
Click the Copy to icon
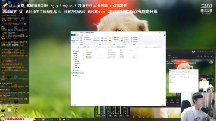point(98,39)
